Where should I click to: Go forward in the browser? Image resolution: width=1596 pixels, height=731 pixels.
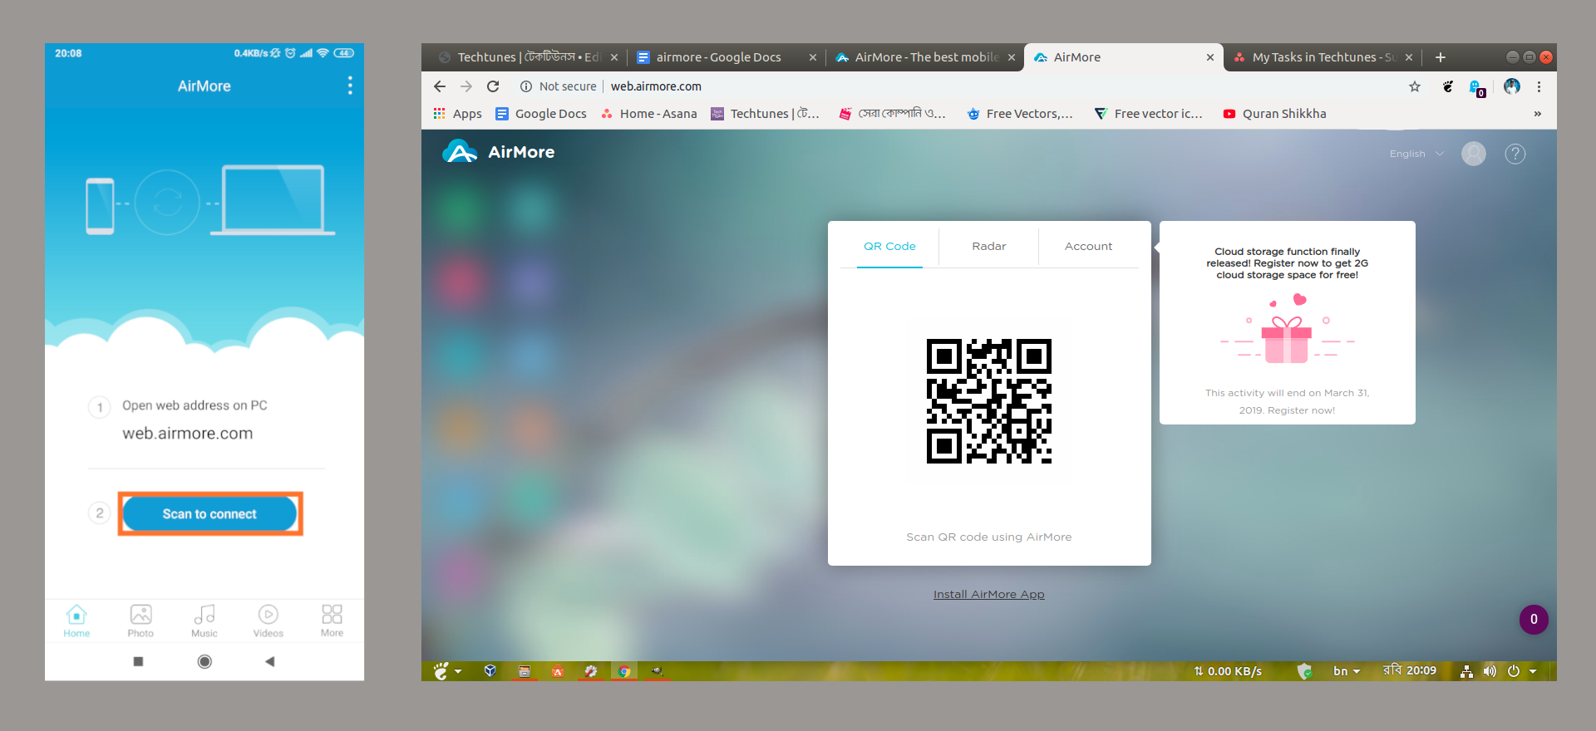[x=466, y=86]
